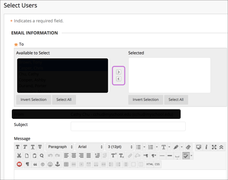Insert a thin horizontal line

pyautogui.click(x=162, y=156)
